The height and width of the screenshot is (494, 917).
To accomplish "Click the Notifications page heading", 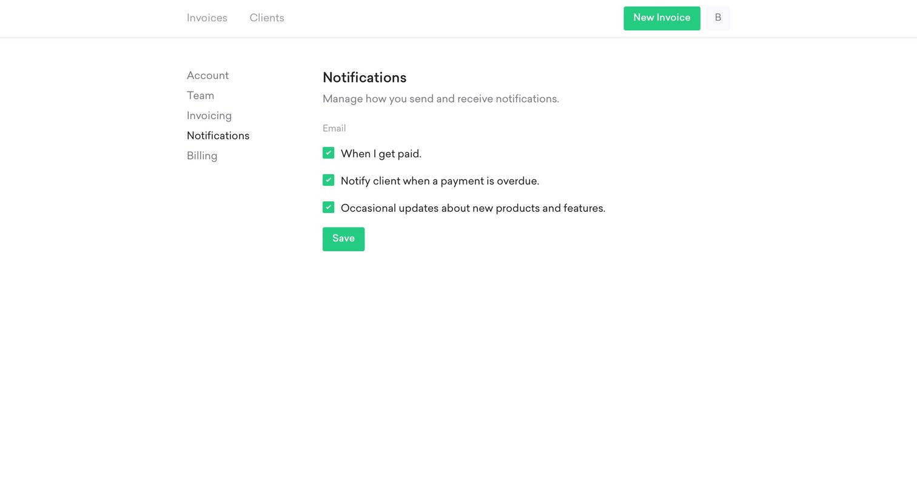I will [364, 78].
